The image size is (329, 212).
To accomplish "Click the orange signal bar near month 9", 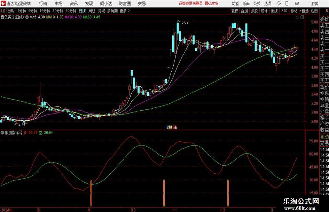I will tap(91, 193).
